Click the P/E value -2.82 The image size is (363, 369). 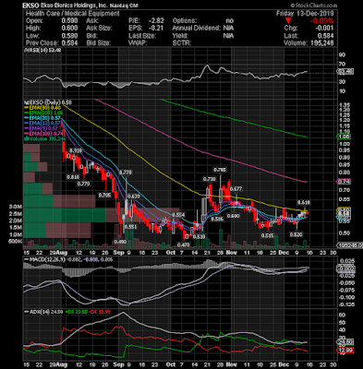[x=156, y=21]
